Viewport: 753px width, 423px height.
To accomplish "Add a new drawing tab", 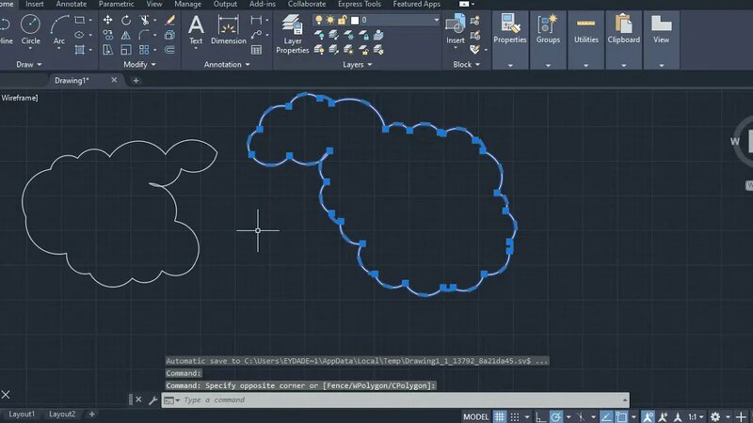I will point(136,81).
